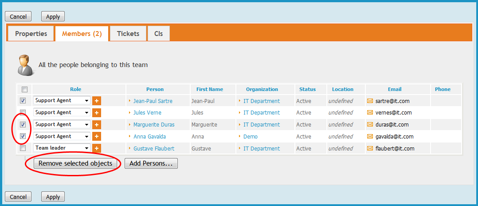Uncheck the Anna Gavalda row checkbox
Image resolution: width=478 pixels, height=206 pixels.
[x=23, y=137]
